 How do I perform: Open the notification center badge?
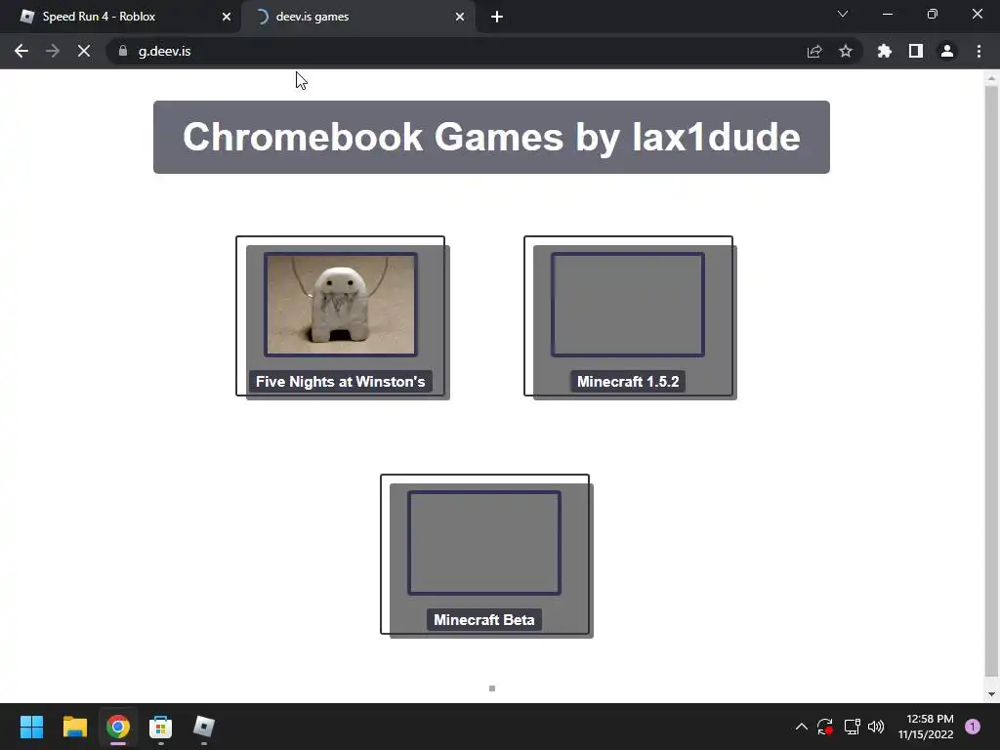click(x=973, y=727)
